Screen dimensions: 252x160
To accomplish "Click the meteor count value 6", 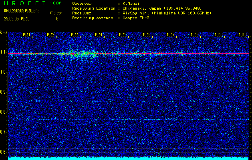I will (x=57, y=19).
